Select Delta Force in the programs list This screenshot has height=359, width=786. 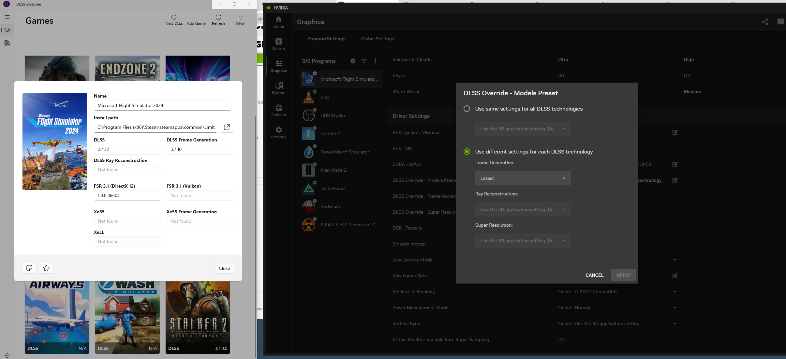[341, 188]
